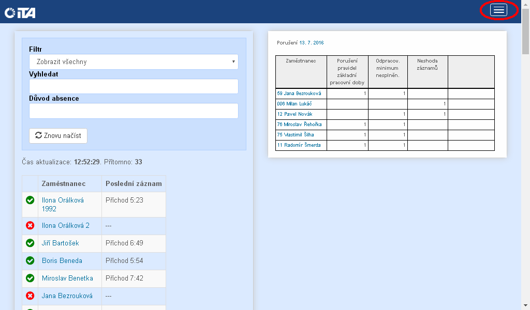The image size is (530, 310).
Task: Click red cross icon beside Jana Bezrouková
Action: [x=30, y=296]
